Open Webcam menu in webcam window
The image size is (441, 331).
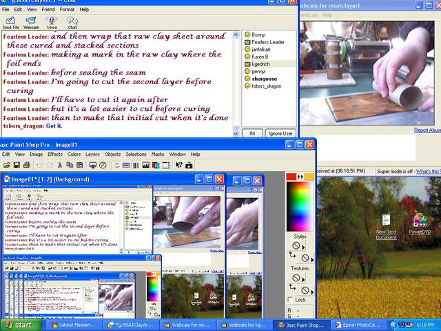click(309, 15)
